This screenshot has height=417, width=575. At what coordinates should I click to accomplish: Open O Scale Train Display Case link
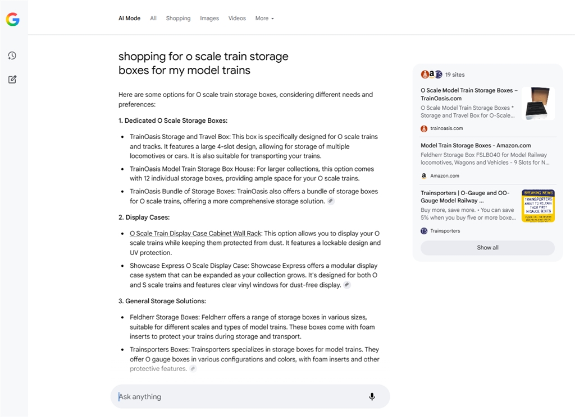[x=195, y=234]
